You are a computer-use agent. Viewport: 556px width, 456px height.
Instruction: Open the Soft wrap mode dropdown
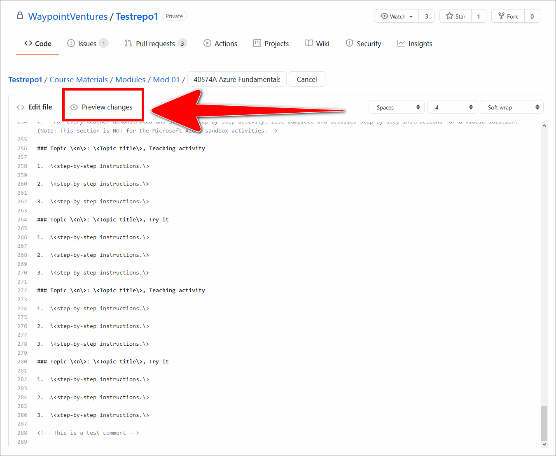pos(512,107)
